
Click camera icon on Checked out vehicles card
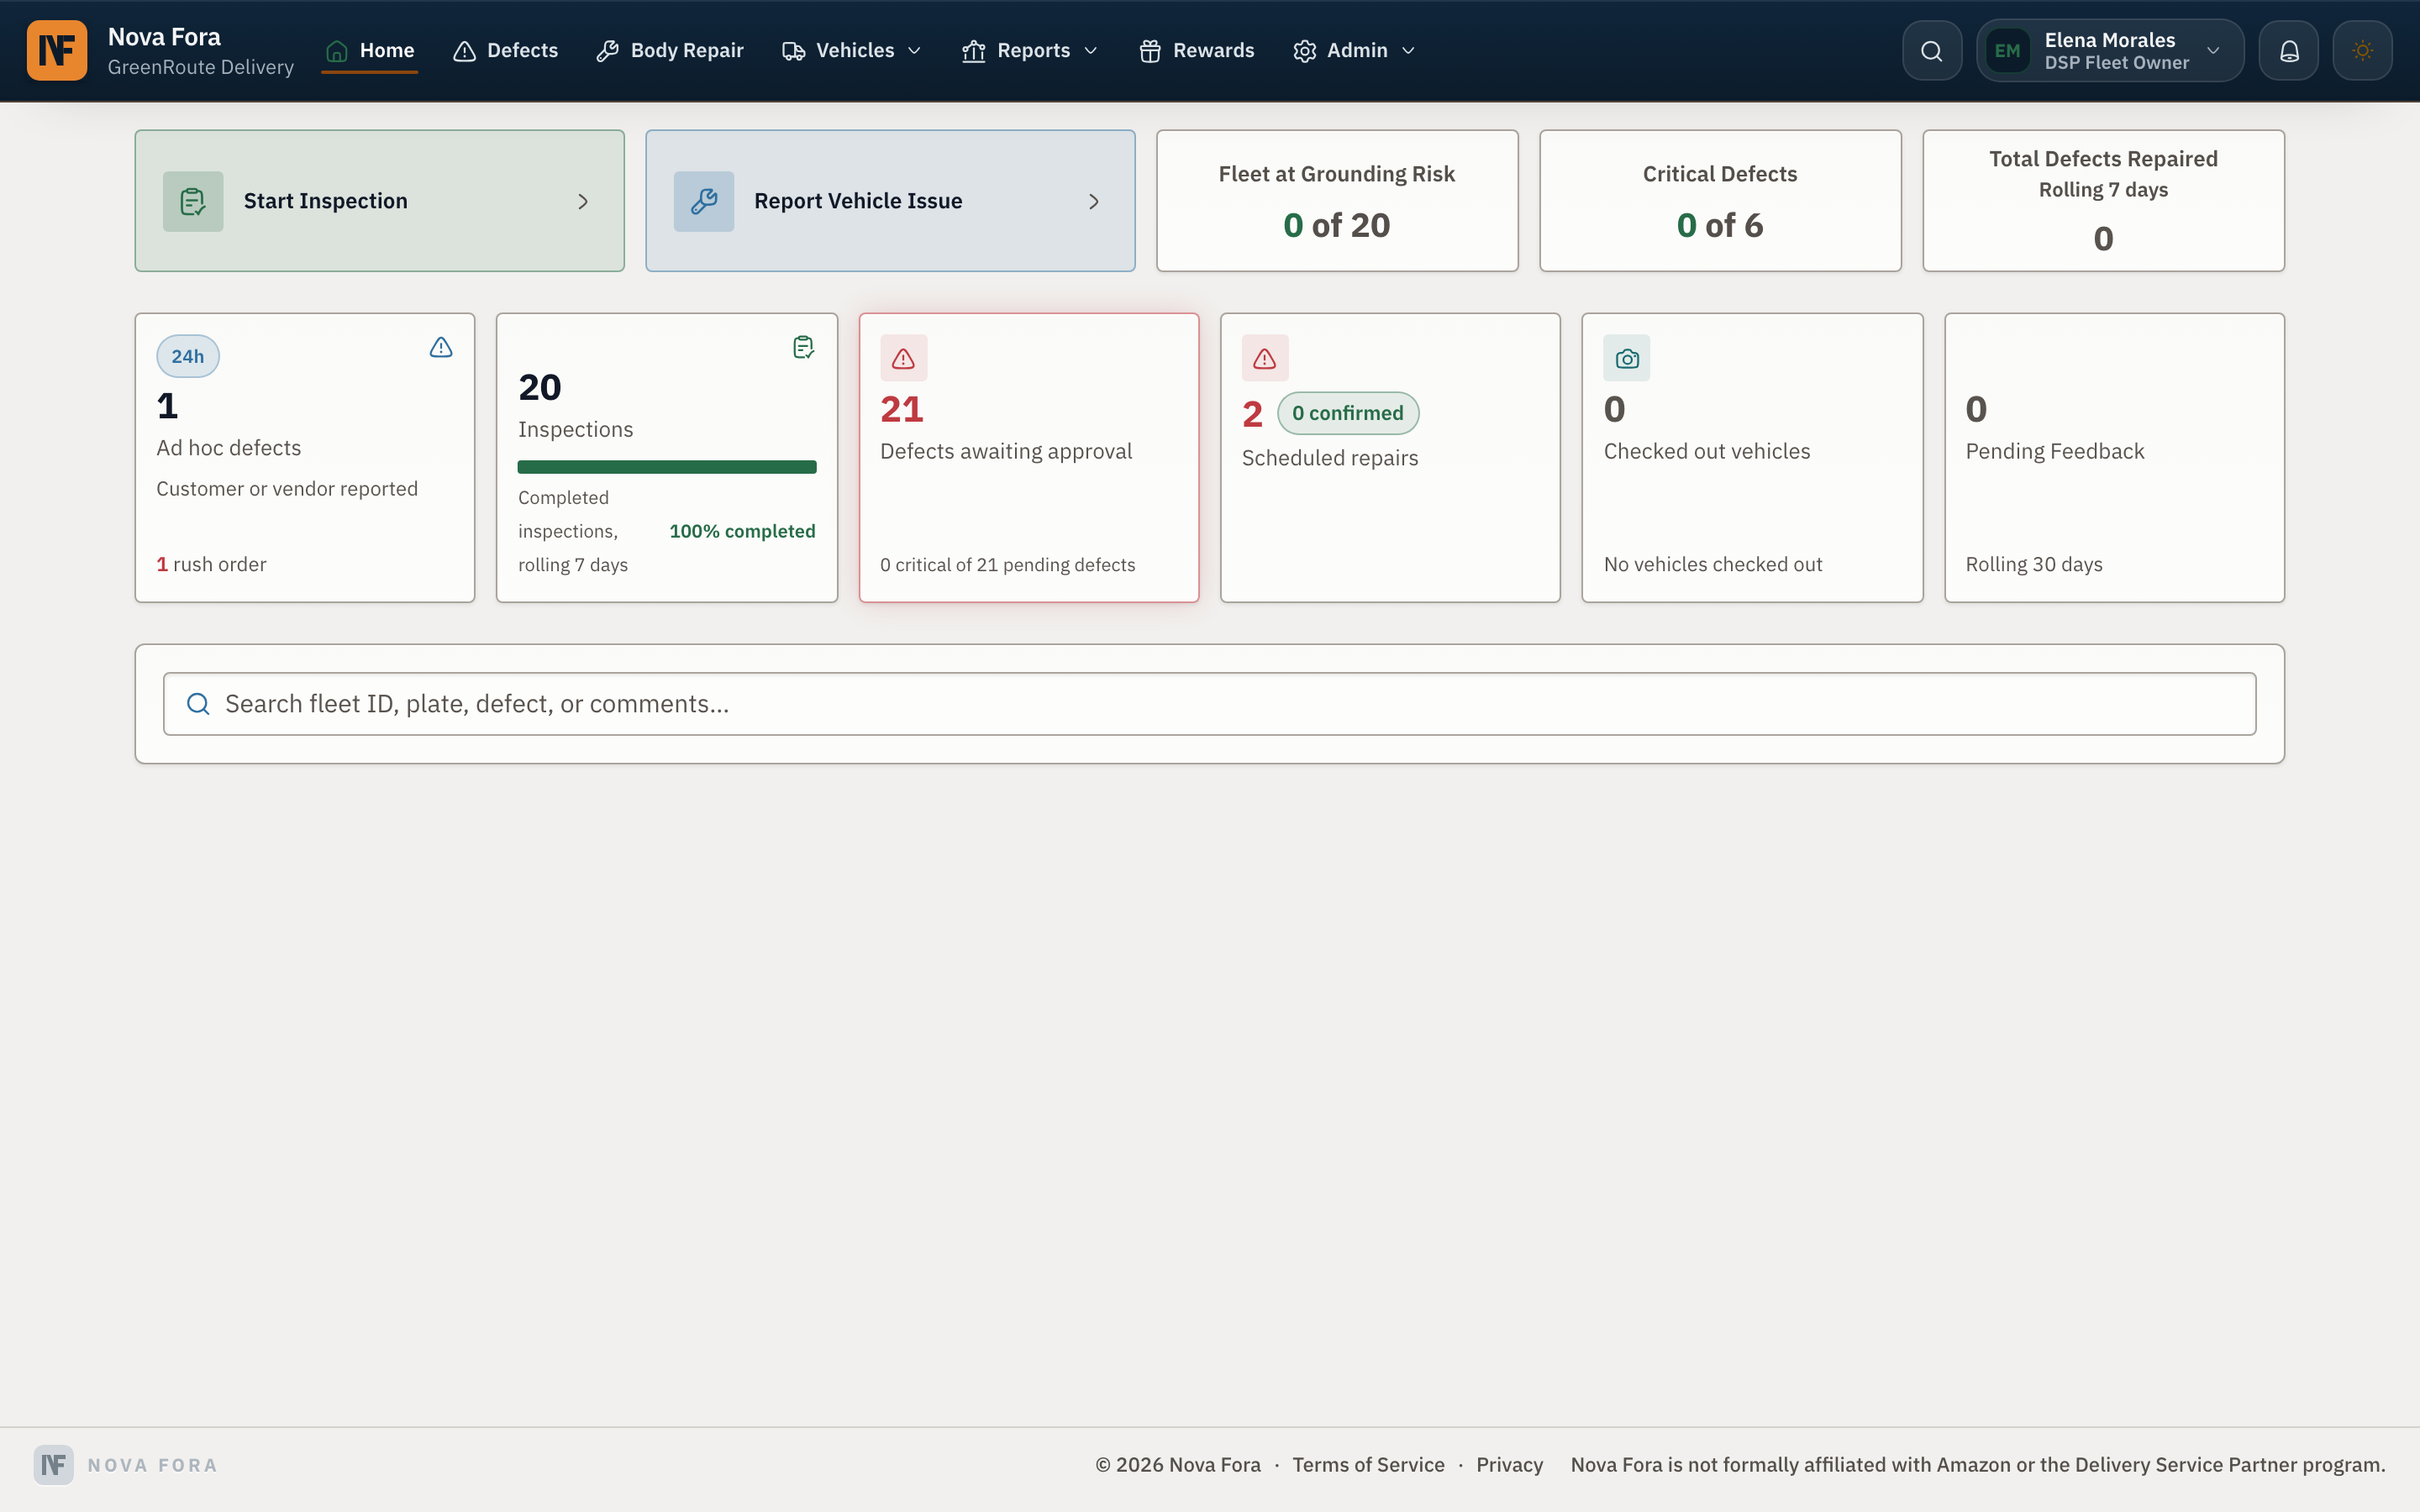pos(1627,358)
